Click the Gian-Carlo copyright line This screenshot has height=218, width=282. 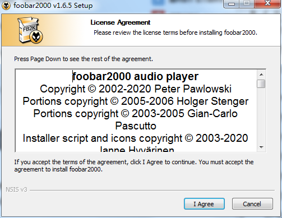[135, 114]
